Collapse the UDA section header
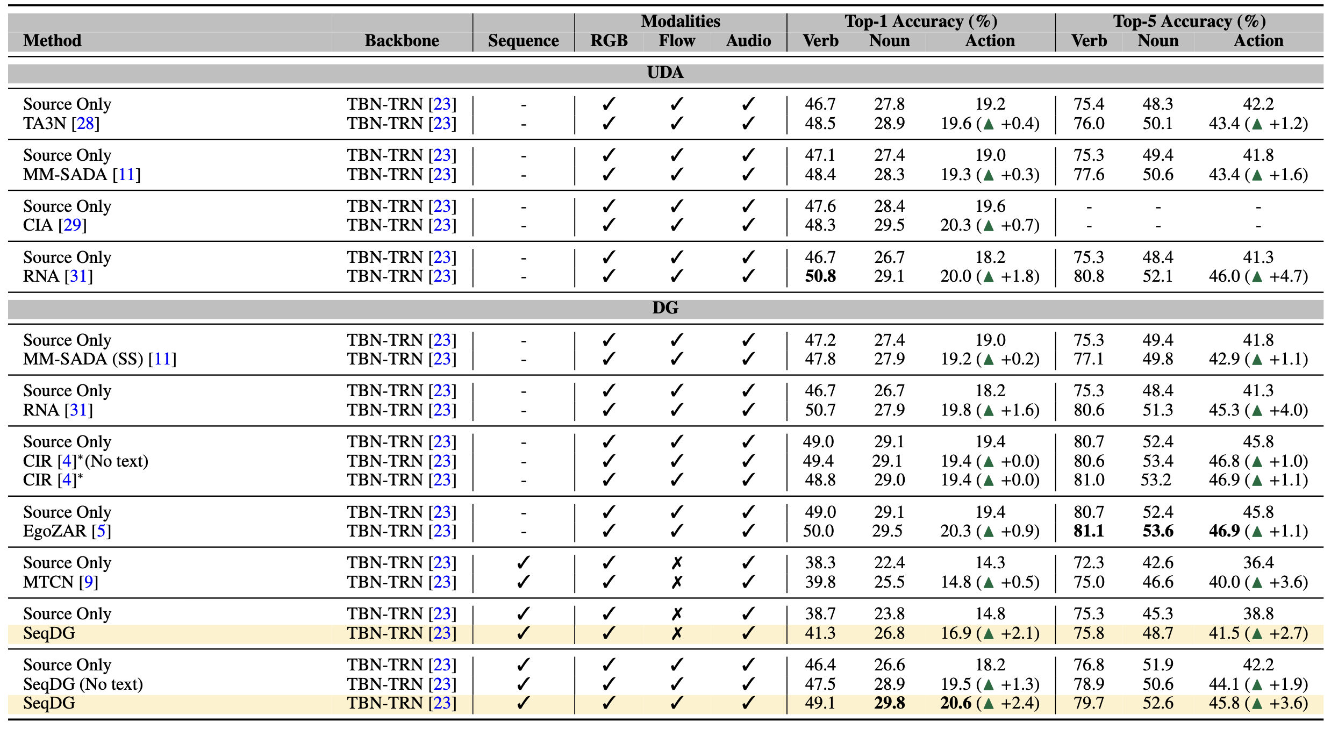1331x729 pixels. point(665,72)
